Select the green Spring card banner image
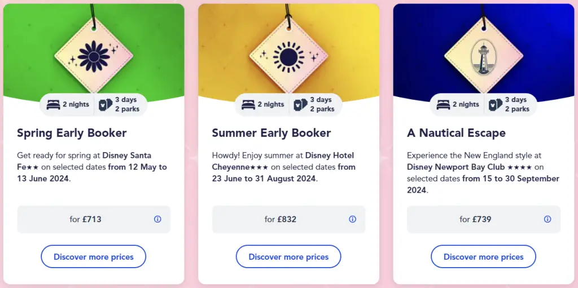This screenshot has height=288, width=578. 94,51
